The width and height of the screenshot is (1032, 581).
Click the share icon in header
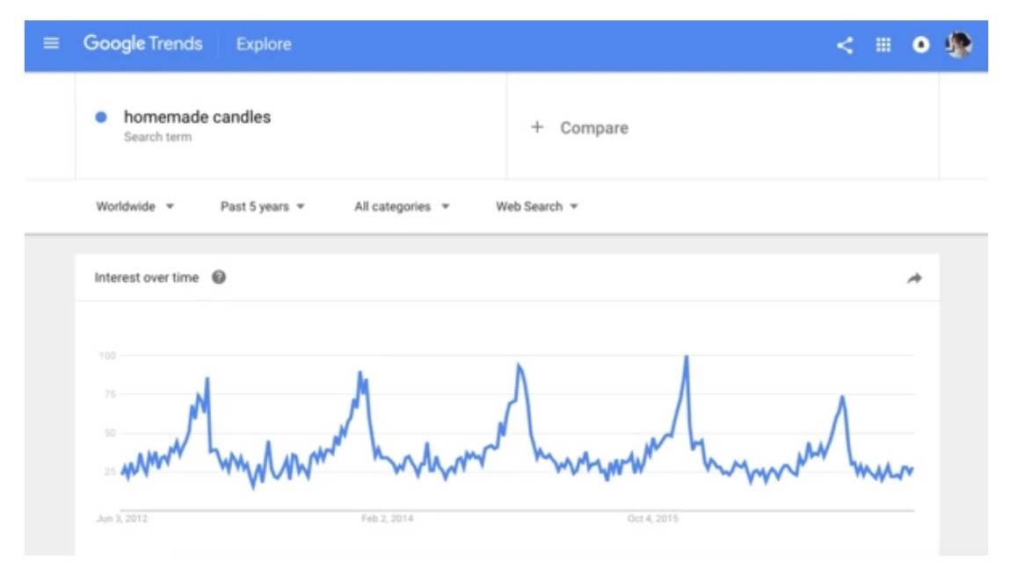(x=845, y=46)
